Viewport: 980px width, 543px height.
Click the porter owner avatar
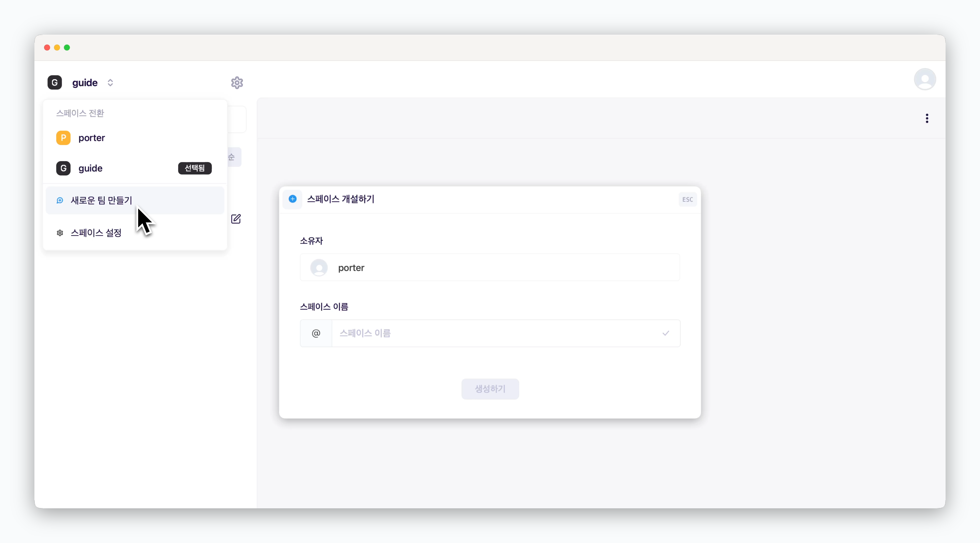[319, 268]
